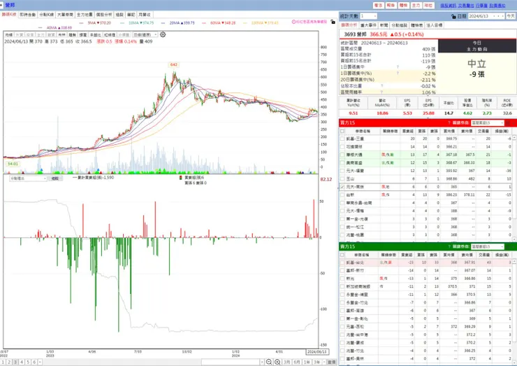Click the 主力 red button at top
The image size is (517, 366).
pos(416,6)
